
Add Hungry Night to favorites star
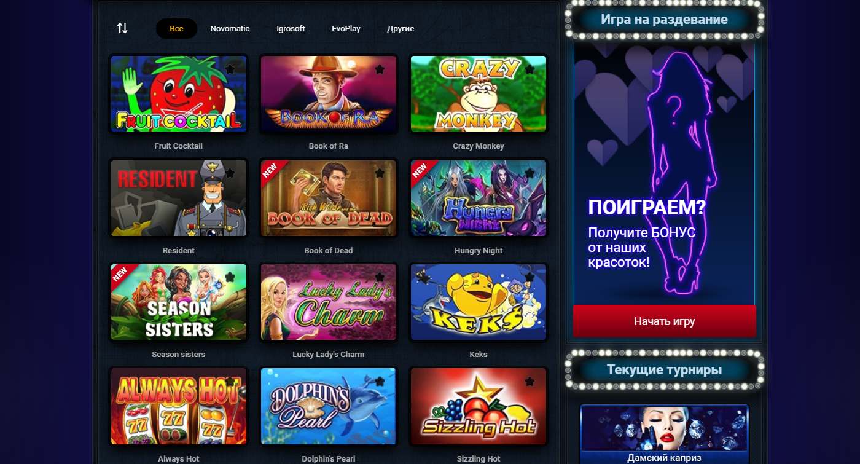point(530,173)
